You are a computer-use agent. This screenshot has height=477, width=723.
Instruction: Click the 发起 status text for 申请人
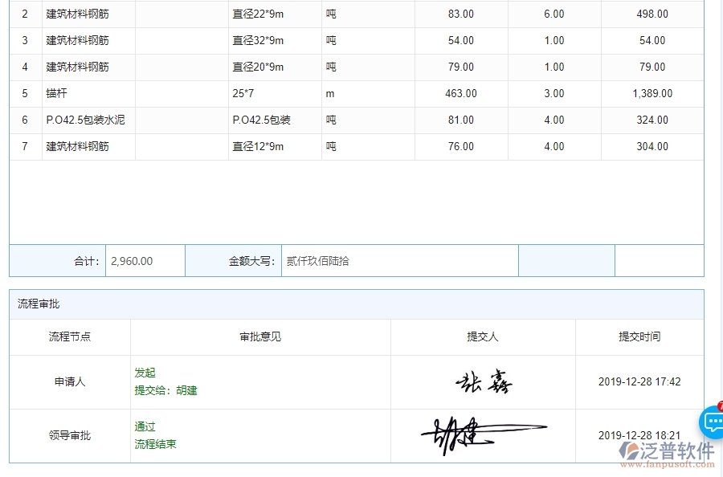click(x=143, y=373)
